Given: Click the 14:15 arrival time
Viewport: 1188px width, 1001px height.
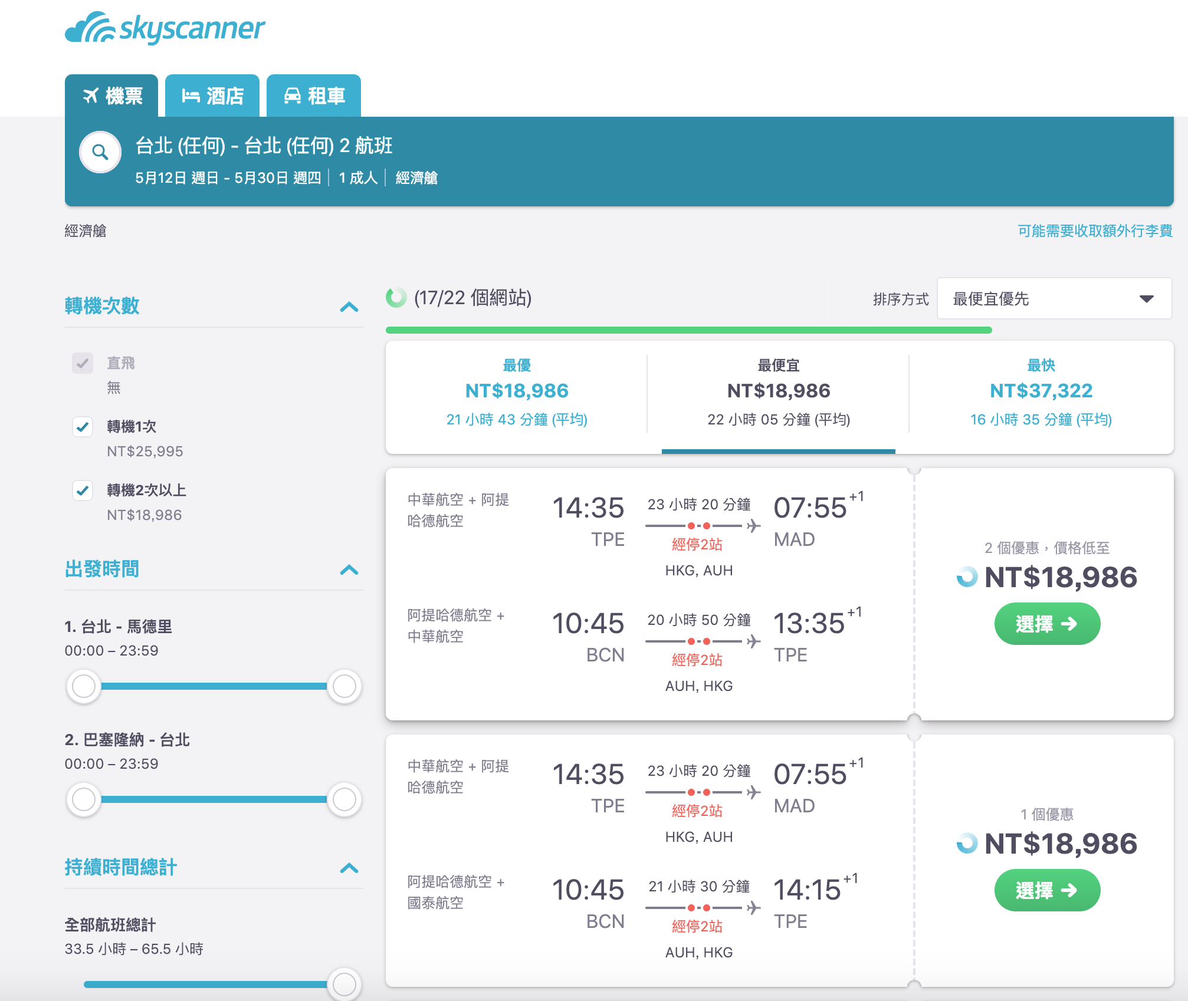Looking at the screenshot, I should point(807,890).
